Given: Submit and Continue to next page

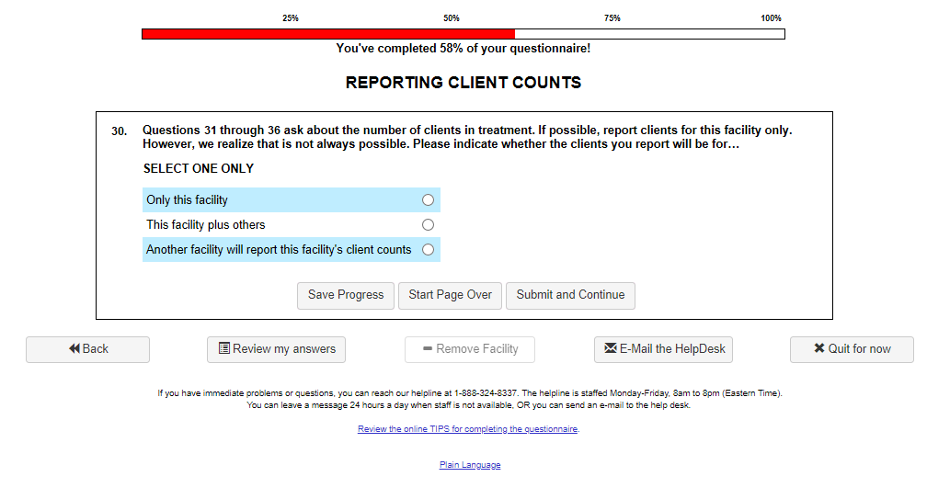Looking at the screenshot, I should point(570,295).
